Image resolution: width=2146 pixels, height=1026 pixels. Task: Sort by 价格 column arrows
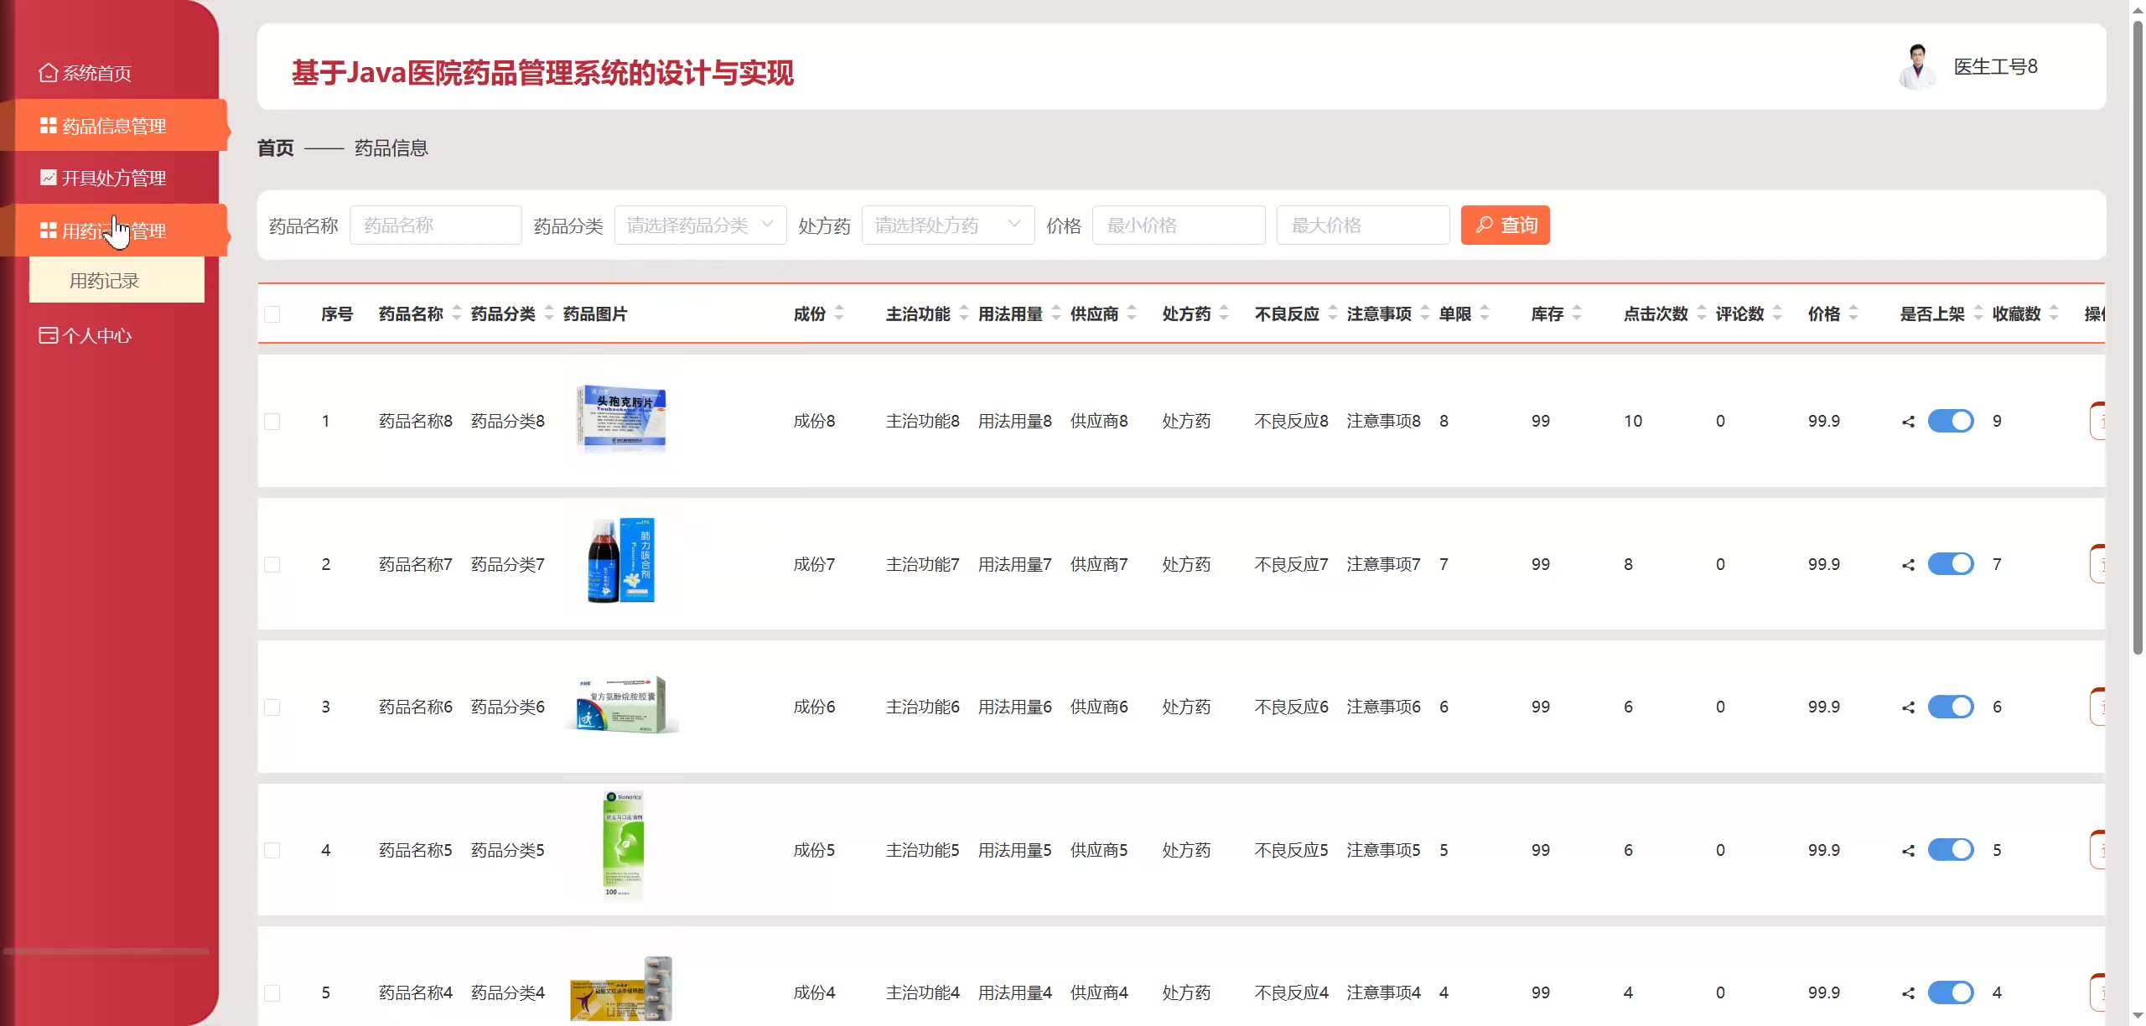click(x=1853, y=313)
